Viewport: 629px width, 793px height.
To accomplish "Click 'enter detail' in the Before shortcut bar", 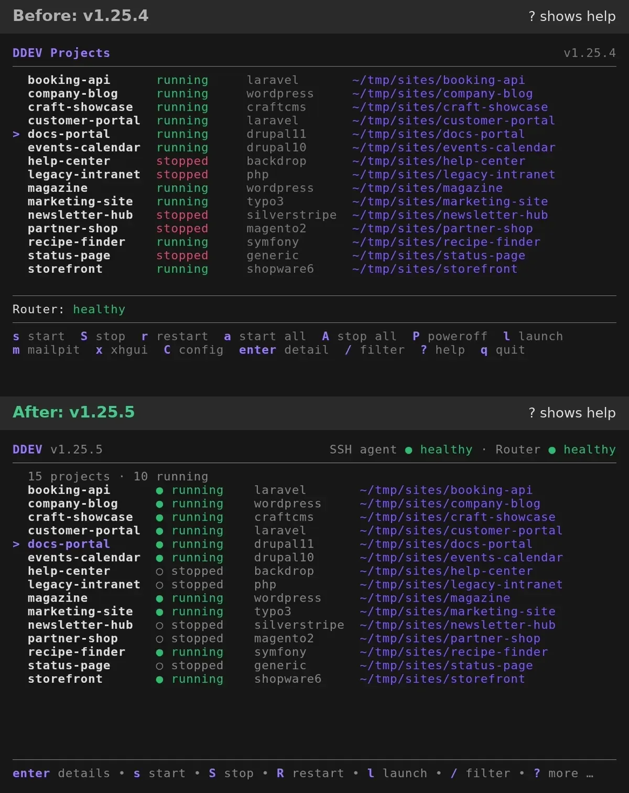I will pos(284,350).
